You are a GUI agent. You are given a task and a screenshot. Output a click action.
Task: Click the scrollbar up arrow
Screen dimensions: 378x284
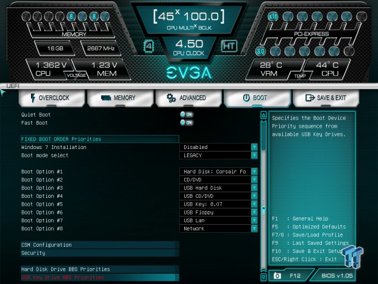pyautogui.click(x=263, y=115)
